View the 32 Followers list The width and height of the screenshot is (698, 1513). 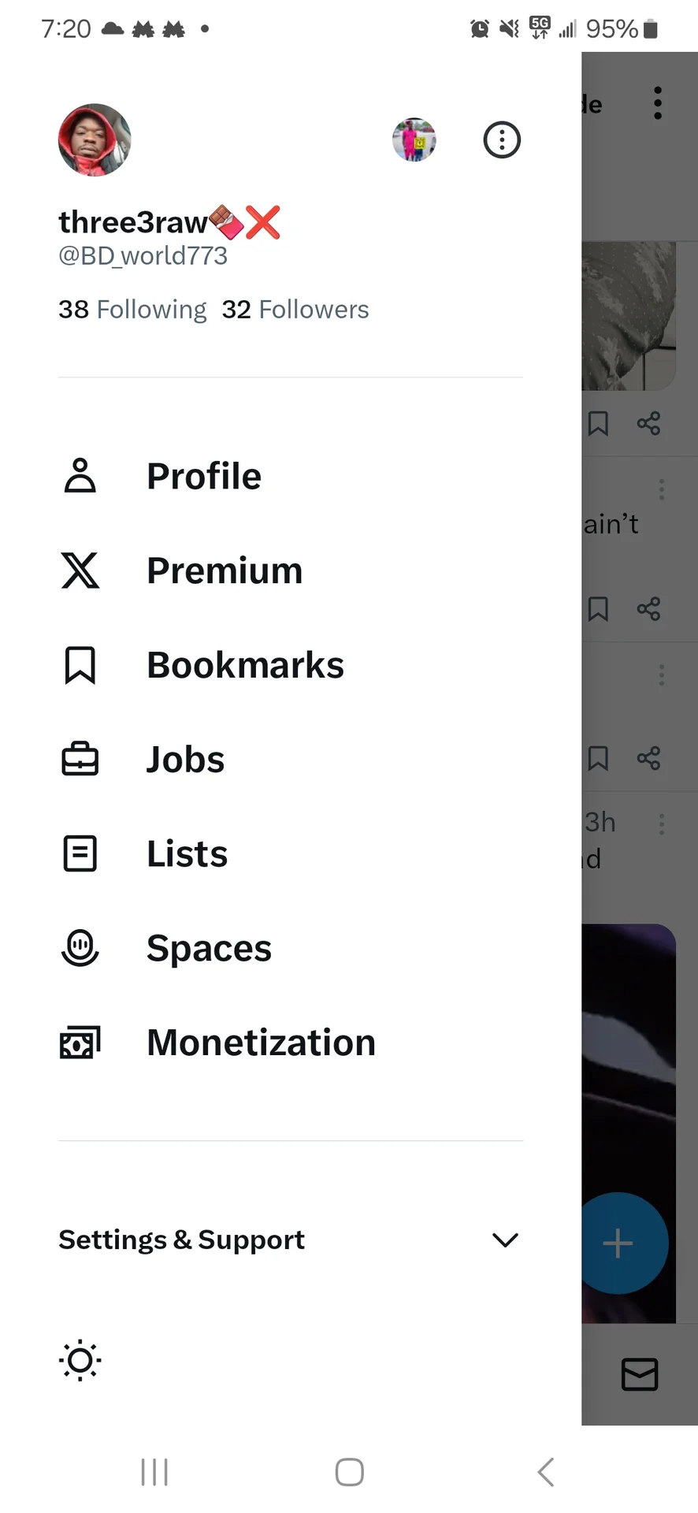point(295,310)
